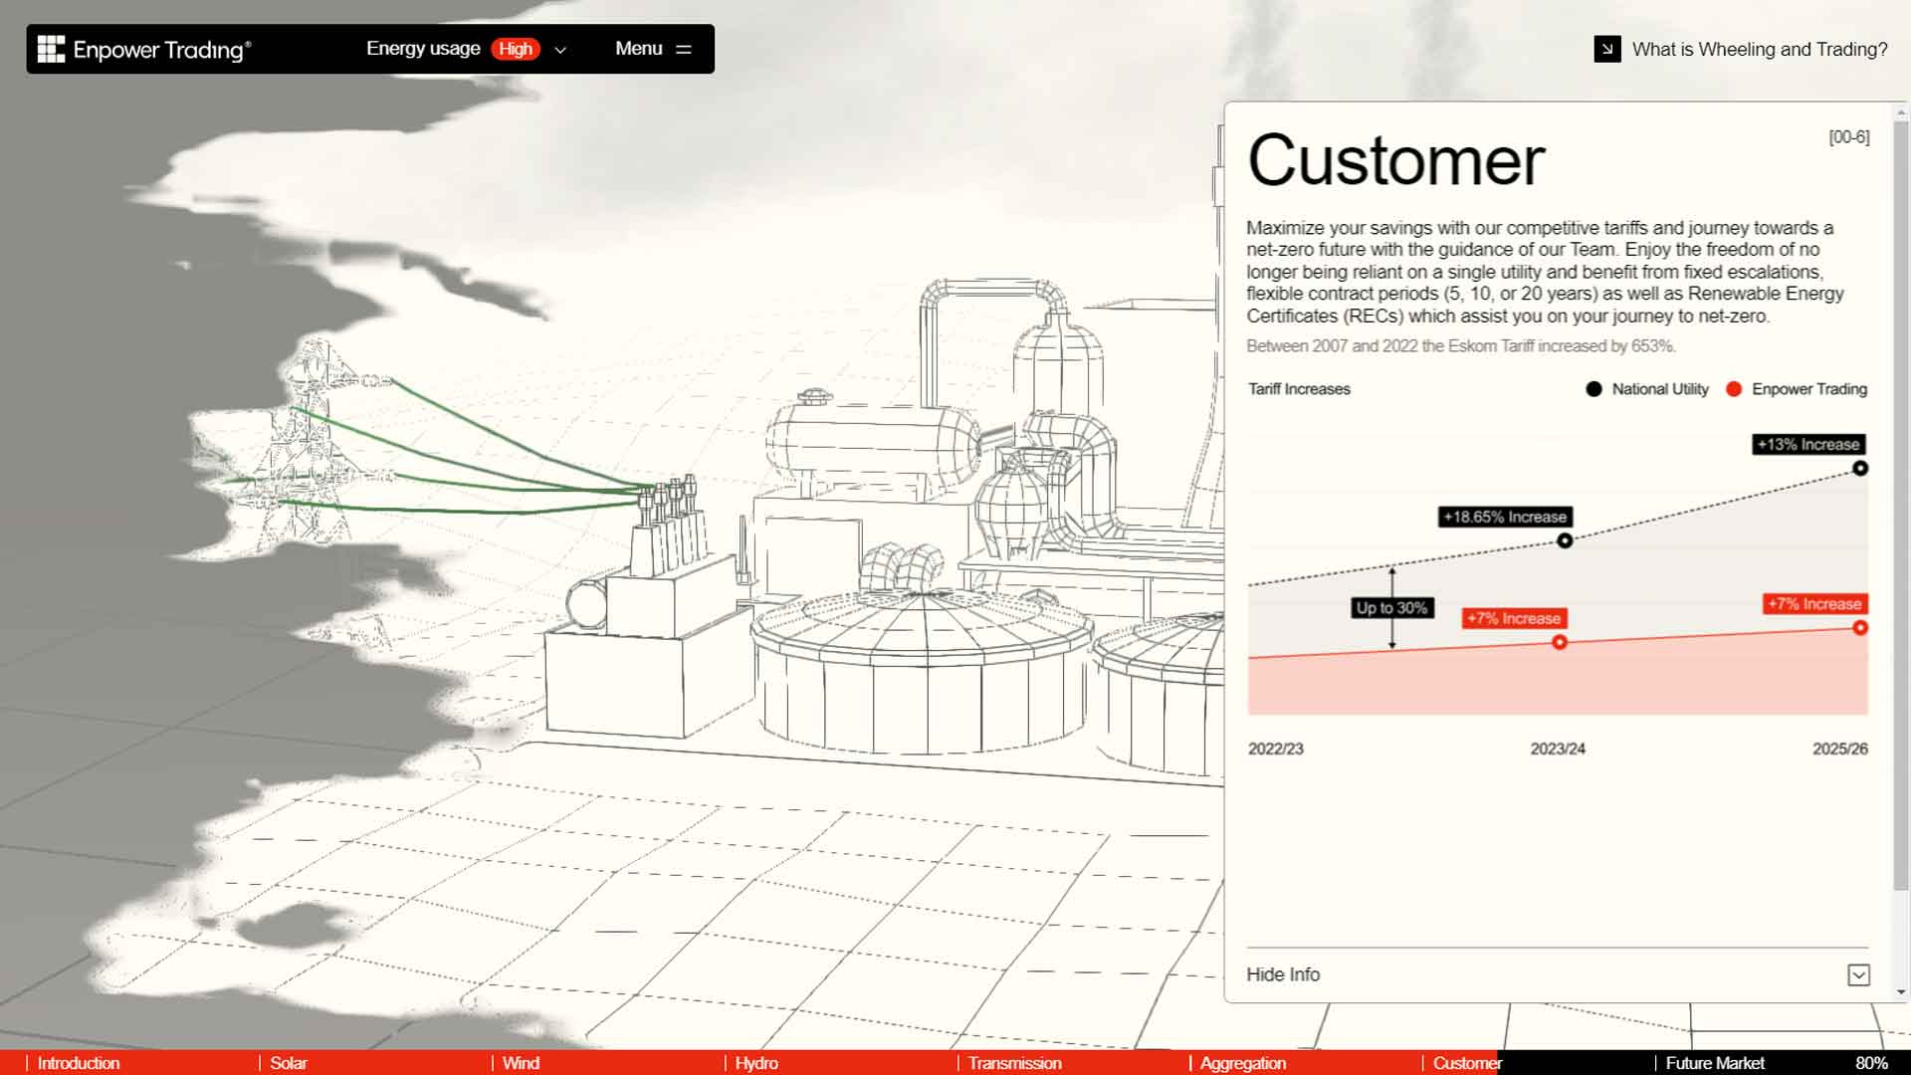Click the Energy usage label
This screenshot has height=1075, width=1911.
(x=423, y=48)
